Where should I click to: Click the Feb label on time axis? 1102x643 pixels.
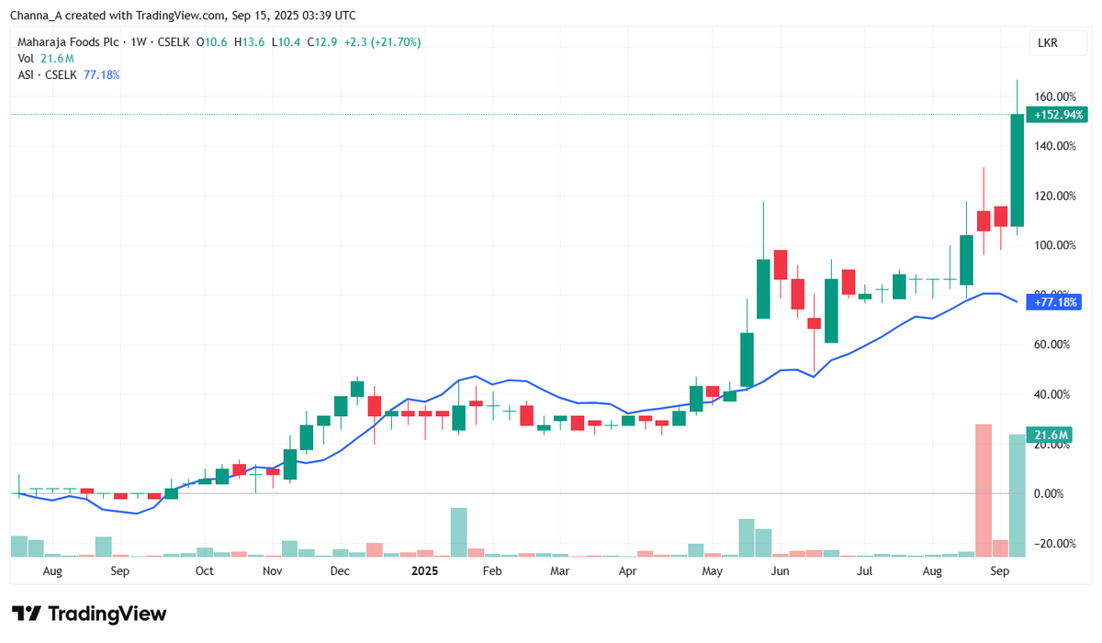[492, 570]
